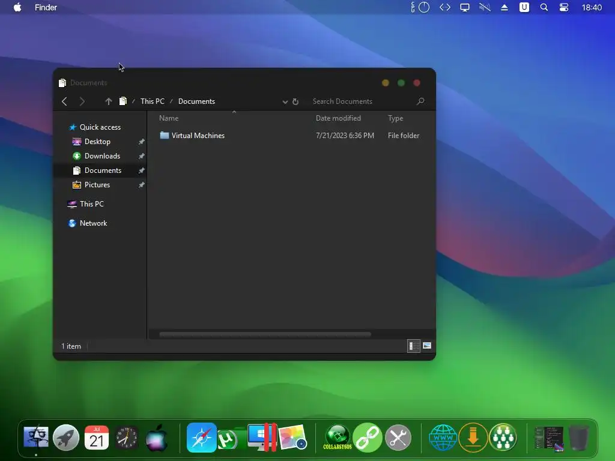Open Pictures in the sidebar
The height and width of the screenshot is (461, 615).
click(x=97, y=185)
